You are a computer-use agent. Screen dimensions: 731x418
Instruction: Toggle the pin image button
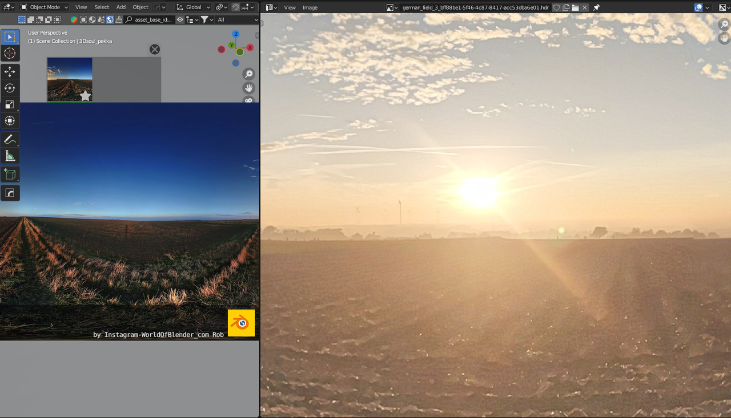(596, 7)
